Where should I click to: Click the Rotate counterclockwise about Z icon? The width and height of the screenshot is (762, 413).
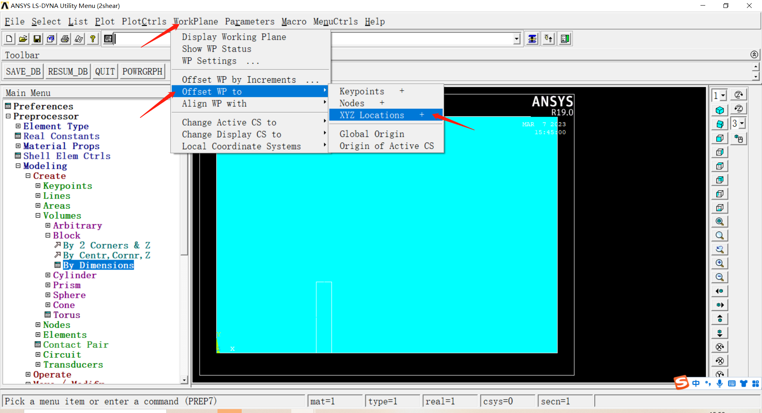pyautogui.click(x=739, y=108)
